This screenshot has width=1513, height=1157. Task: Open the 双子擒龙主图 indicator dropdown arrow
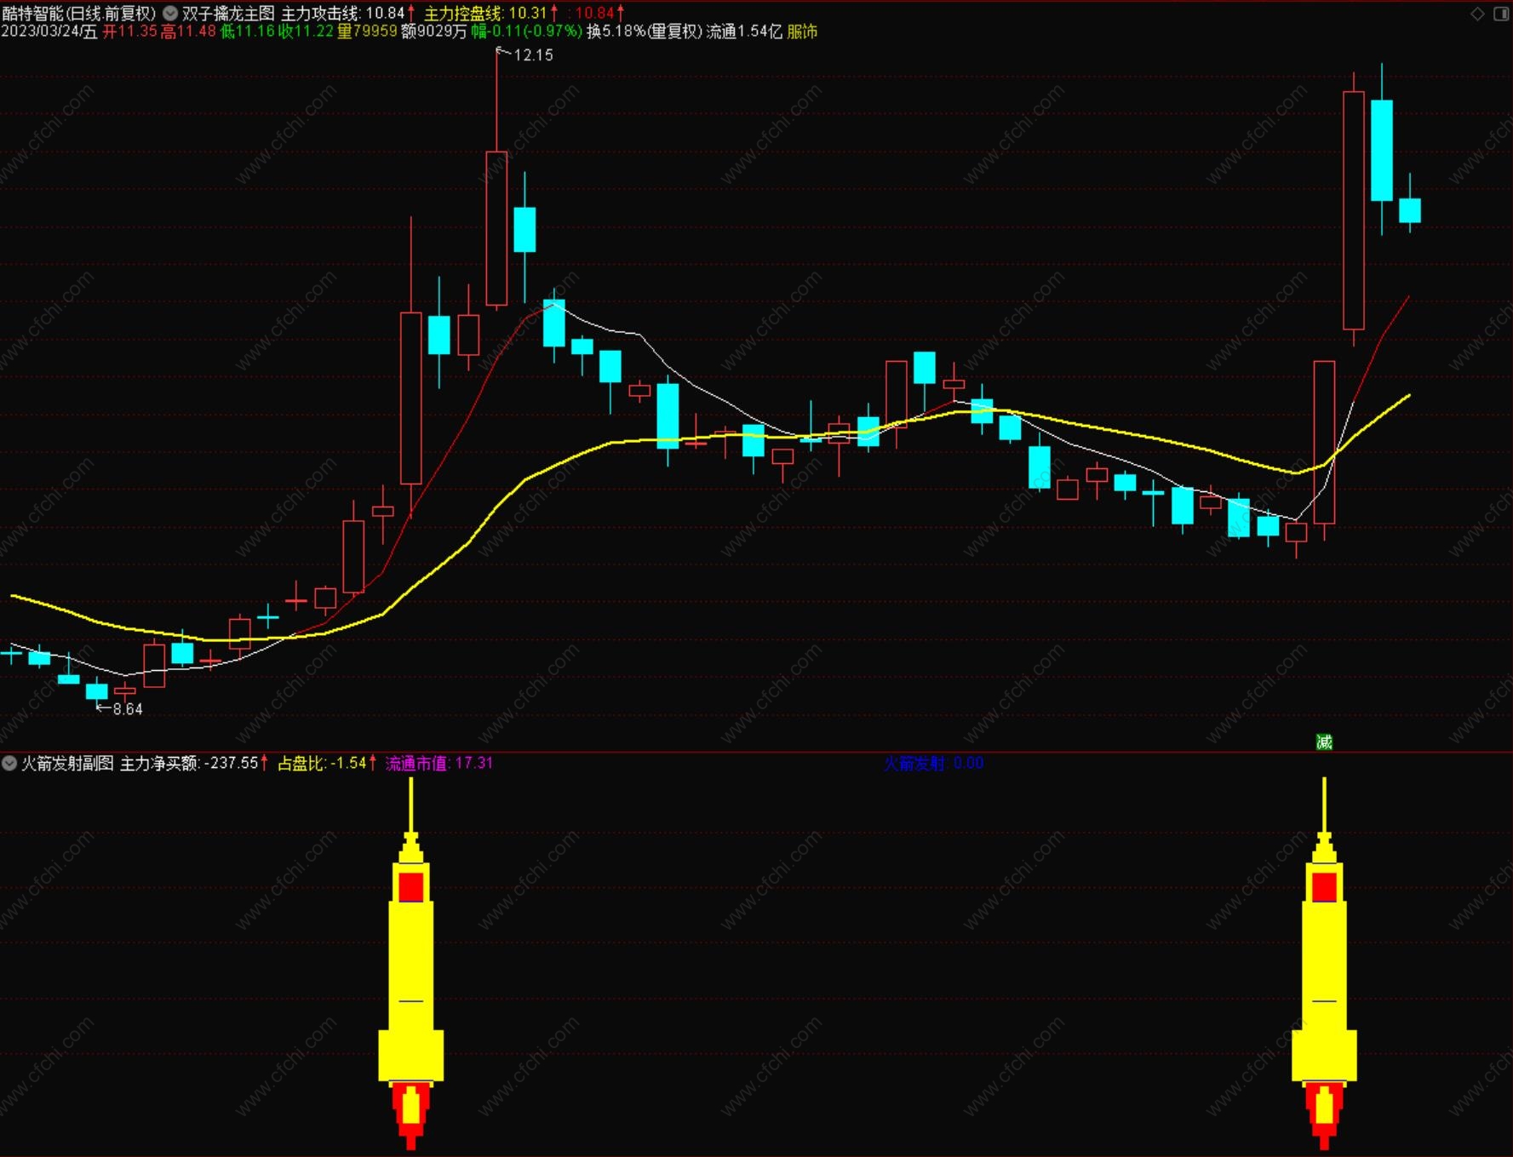pyautogui.click(x=170, y=14)
